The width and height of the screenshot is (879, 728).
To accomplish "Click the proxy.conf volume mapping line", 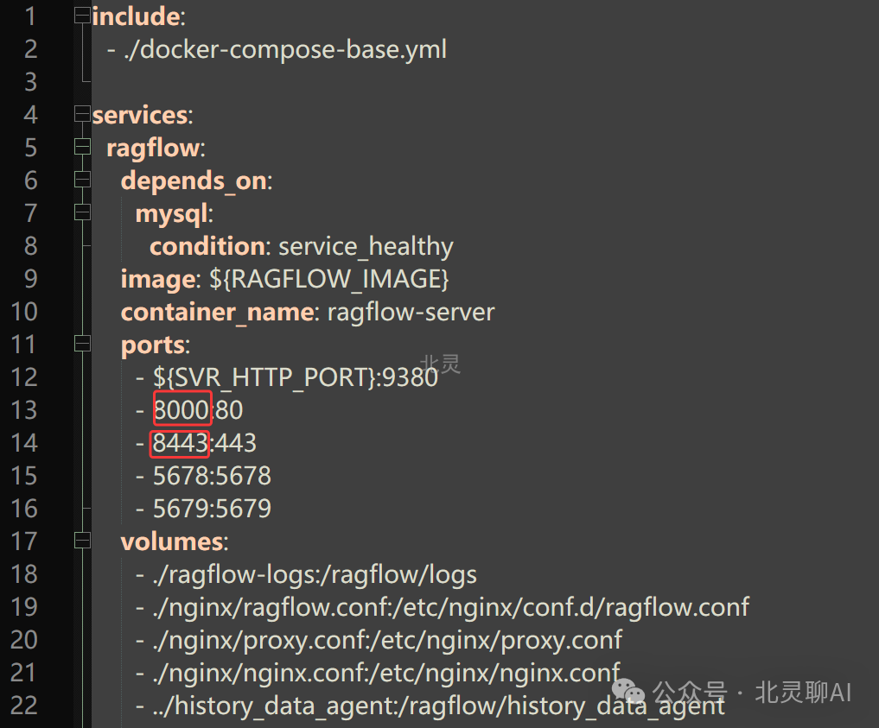I will click(387, 641).
